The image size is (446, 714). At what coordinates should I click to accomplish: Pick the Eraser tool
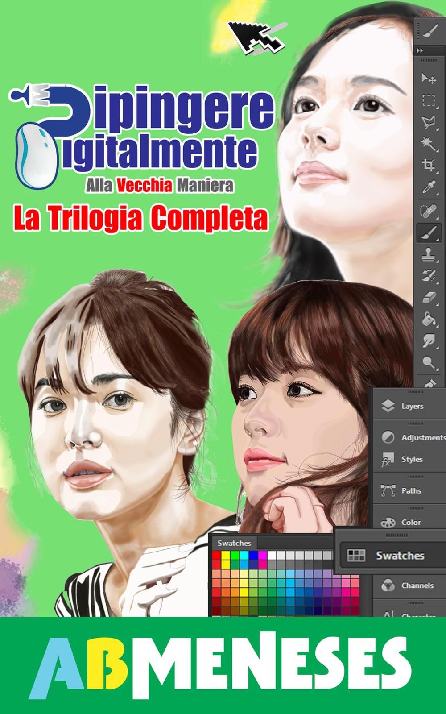tap(429, 297)
